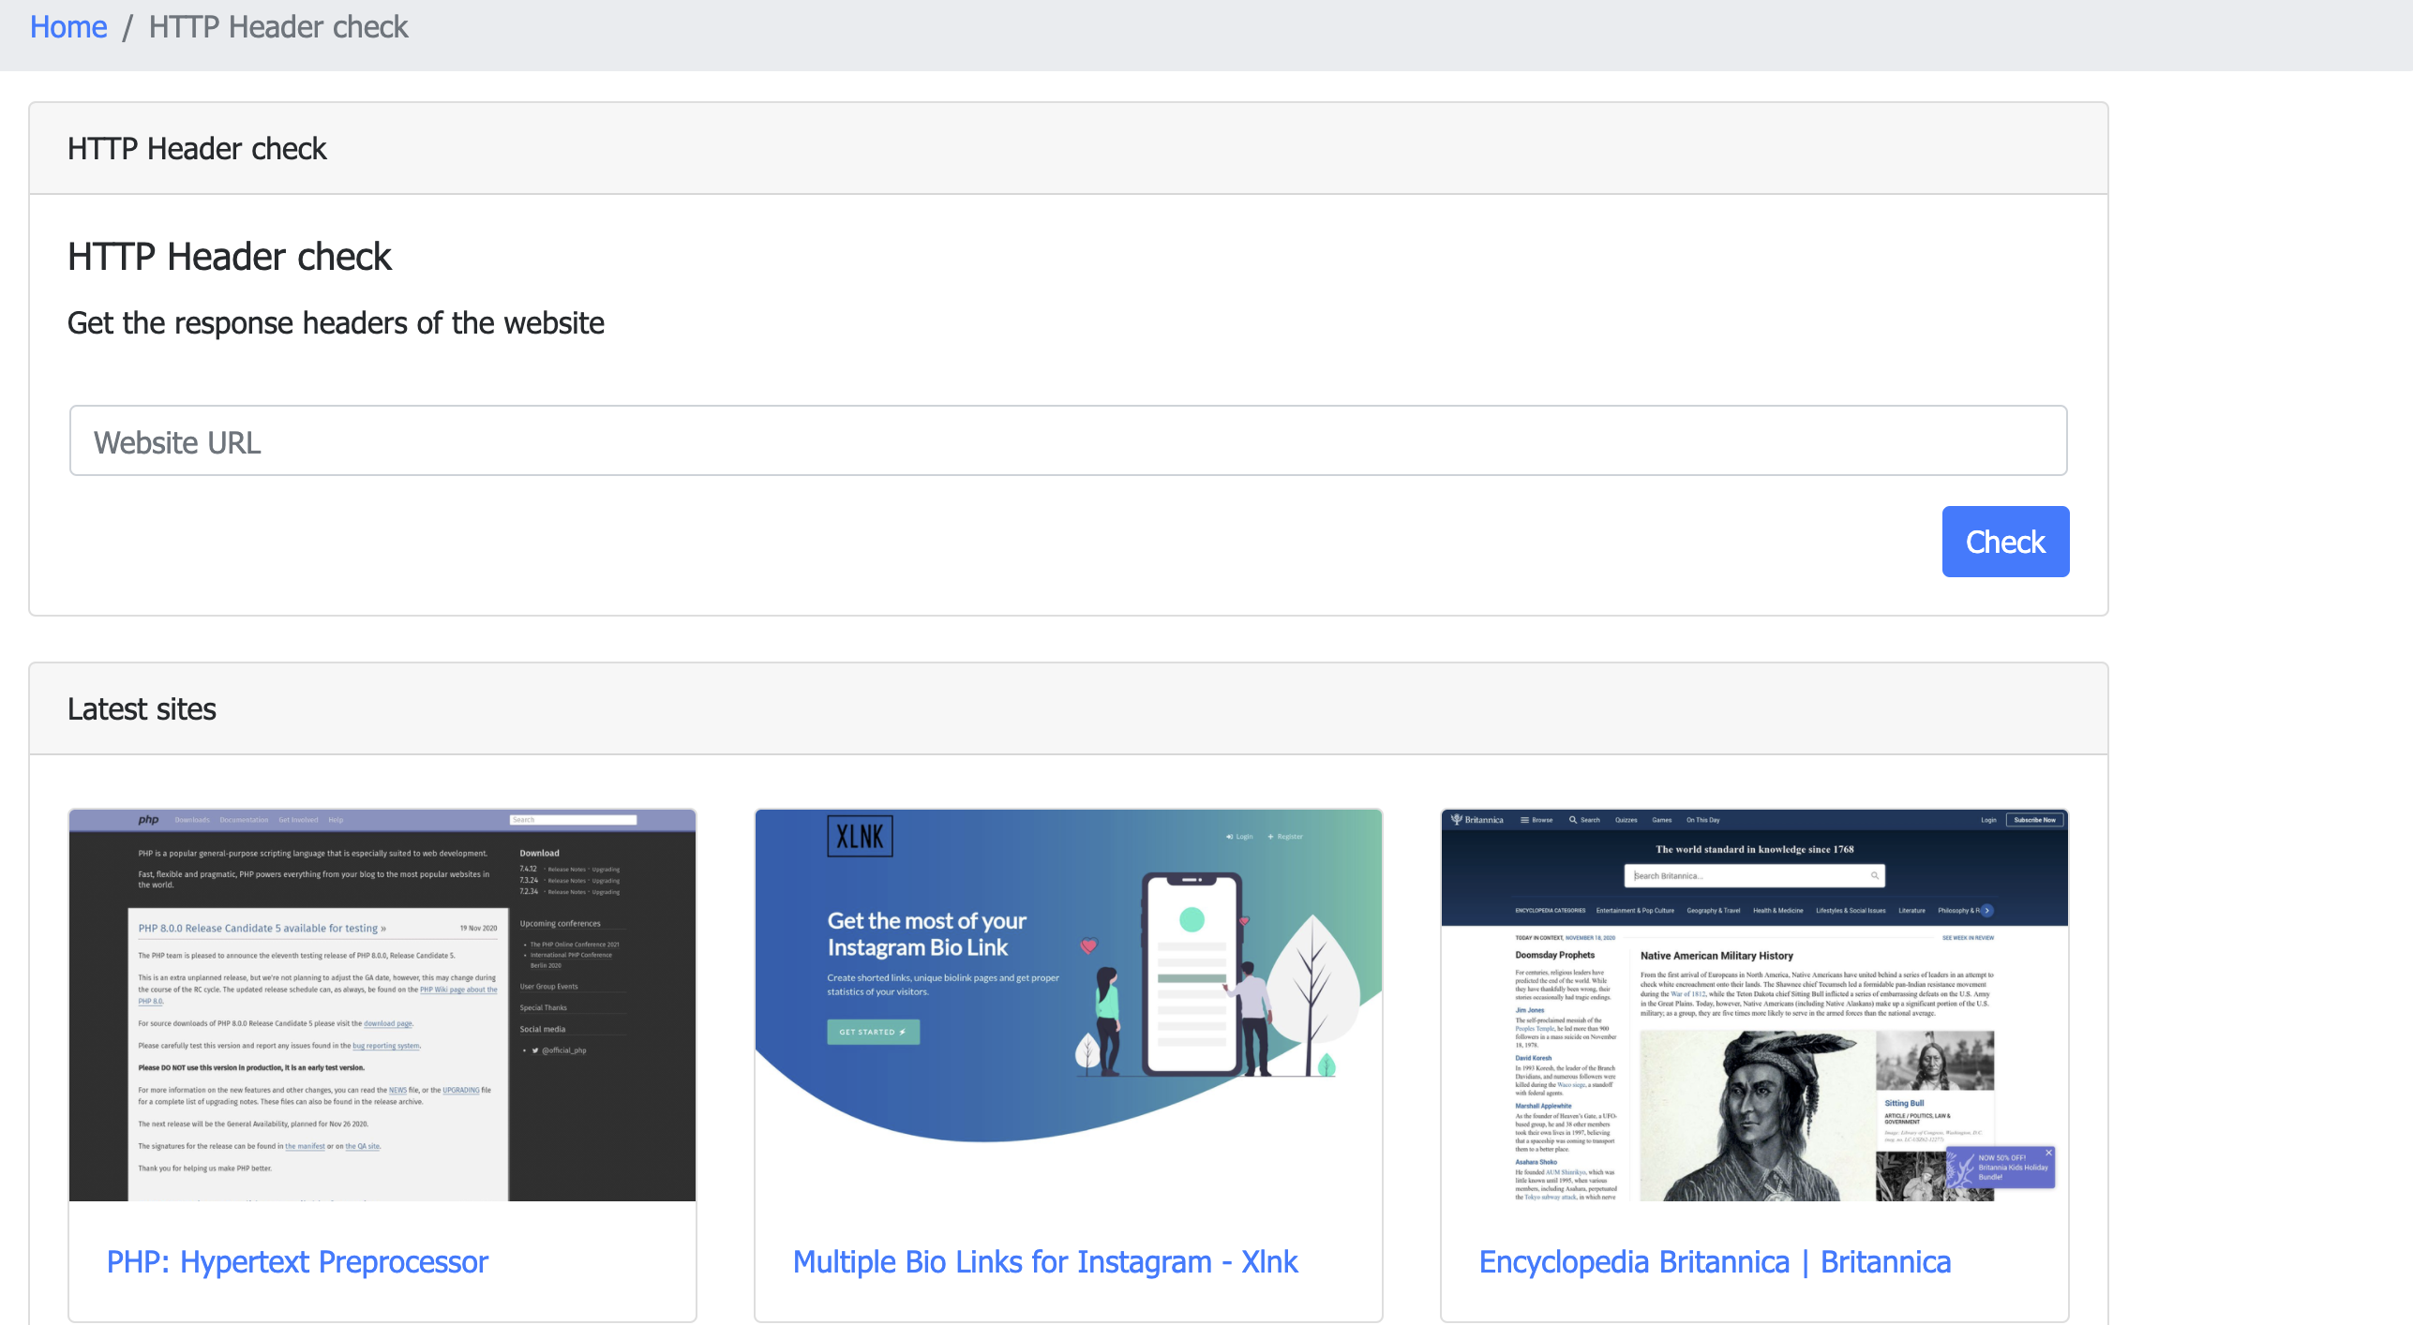The width and height of the screenshot is (2413, 1325).
Task: Click the Register plus icon on XLNK banner
Action: point(1270,837)
